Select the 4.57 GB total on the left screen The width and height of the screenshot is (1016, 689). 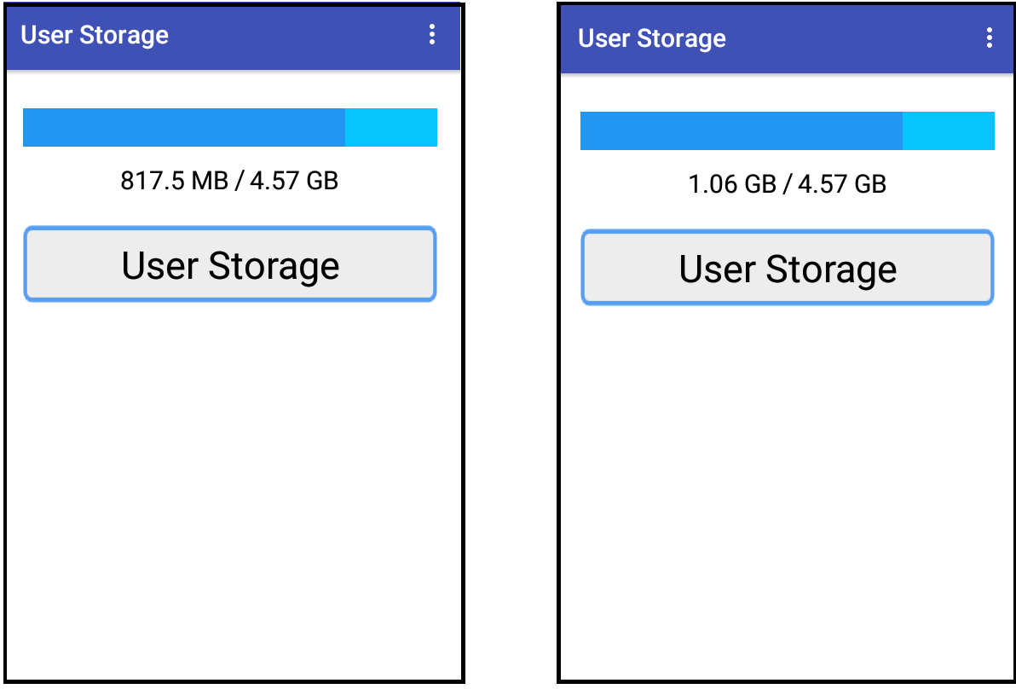point(294,181)
